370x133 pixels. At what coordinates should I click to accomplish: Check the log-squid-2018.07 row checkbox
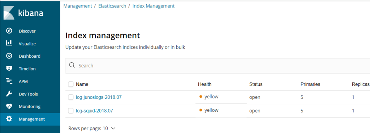(70, 111)
